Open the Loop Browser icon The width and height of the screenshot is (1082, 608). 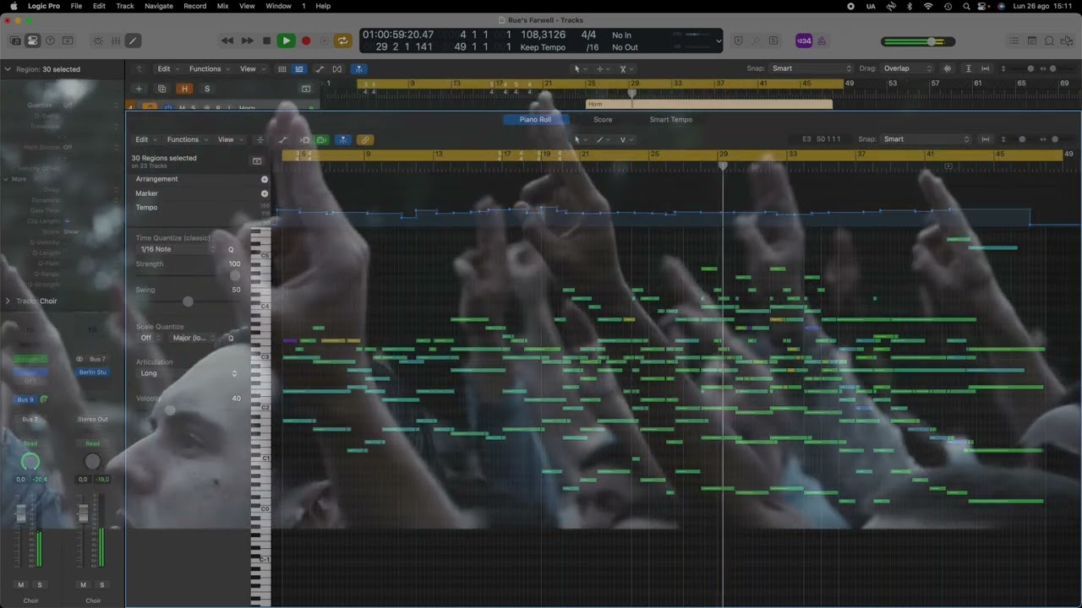(x=1049, y=41)
